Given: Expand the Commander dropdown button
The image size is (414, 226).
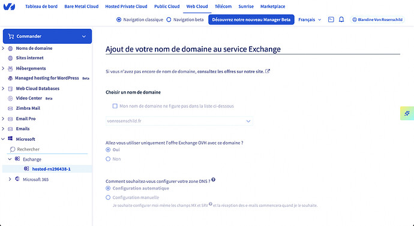Looking at the screenshot, I should coord(47,37).
